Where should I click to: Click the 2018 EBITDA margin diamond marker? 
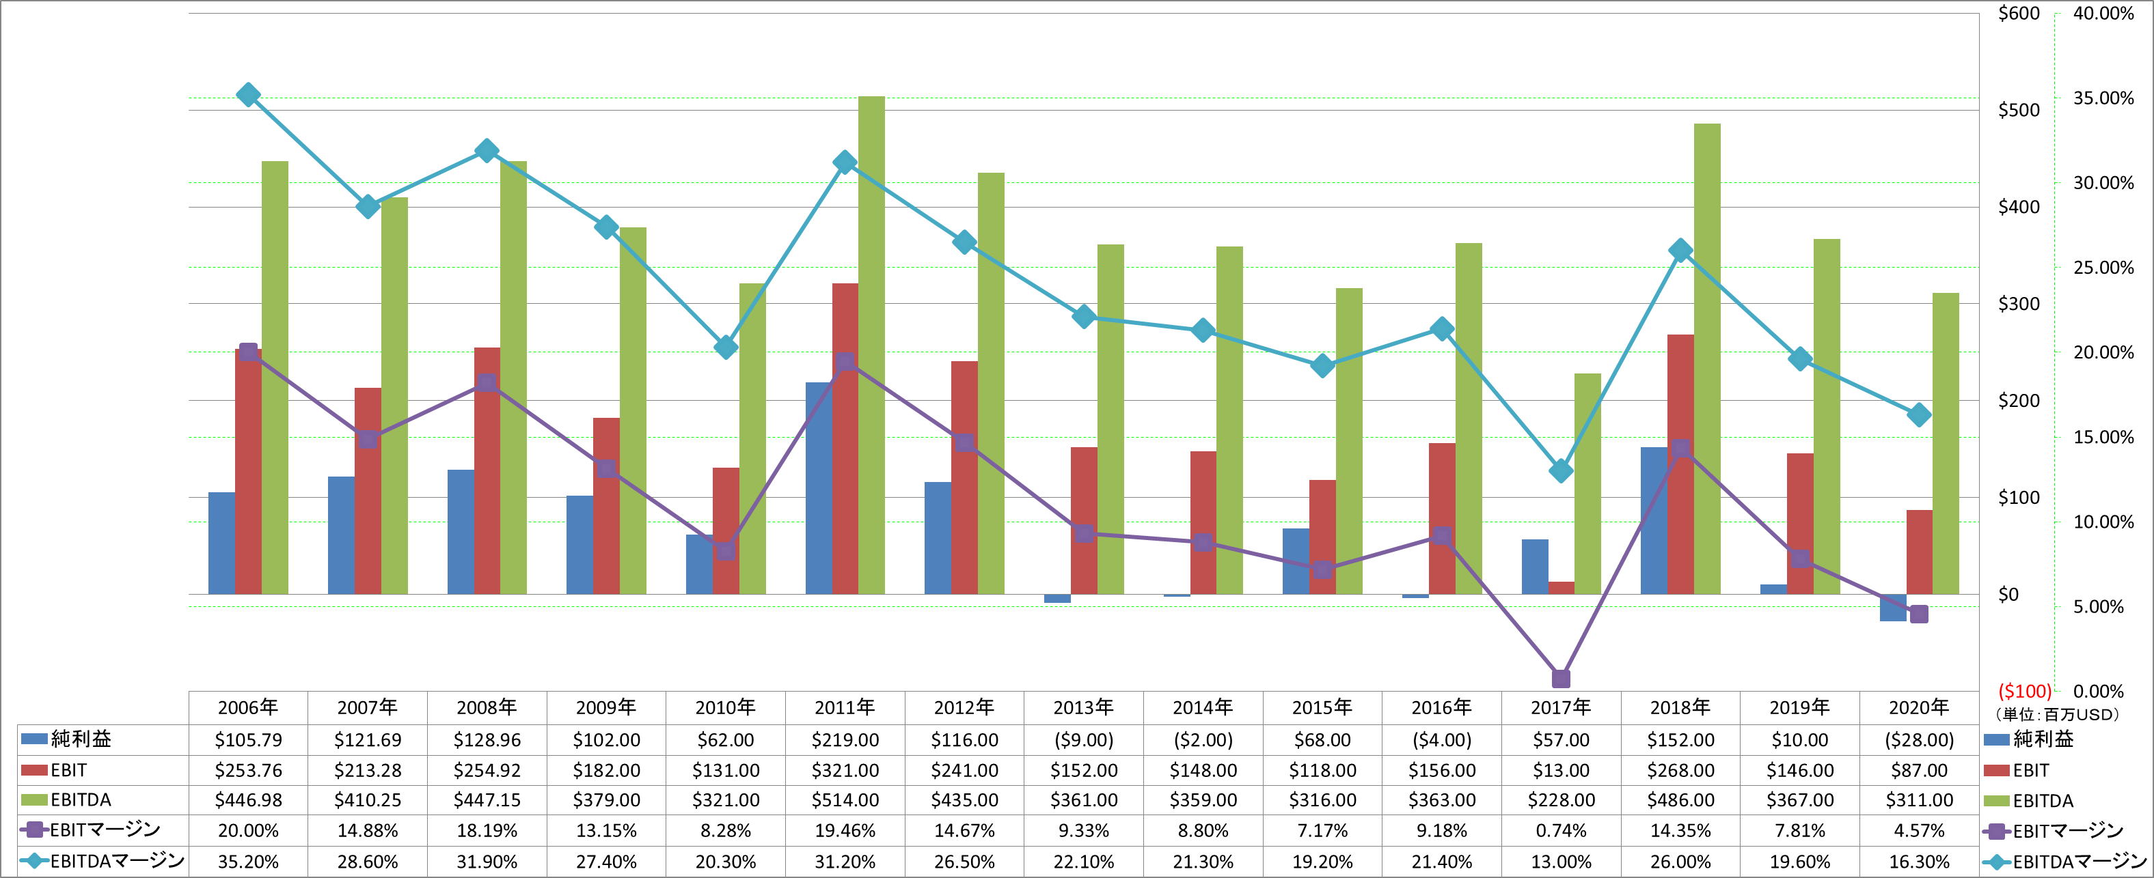(x=1680, y=251)
